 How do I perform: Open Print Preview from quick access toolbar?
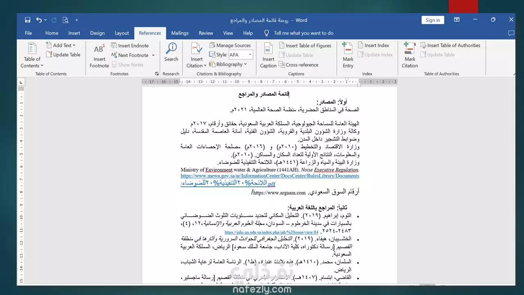(65, 20)
